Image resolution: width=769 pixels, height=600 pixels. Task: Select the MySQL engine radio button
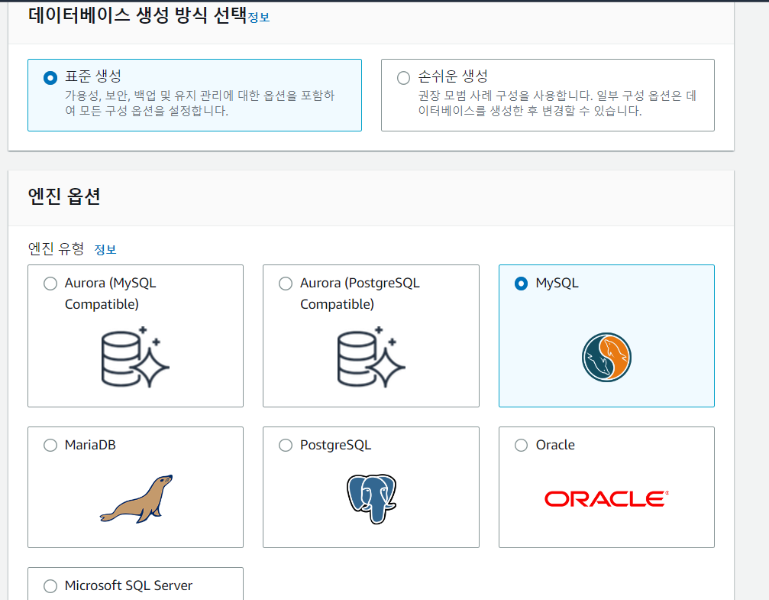point(522,284)
